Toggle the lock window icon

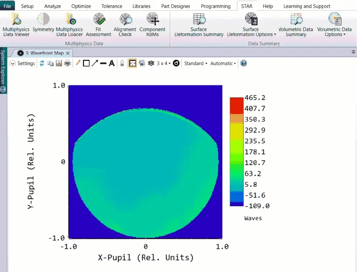click(x=122, y=63)
